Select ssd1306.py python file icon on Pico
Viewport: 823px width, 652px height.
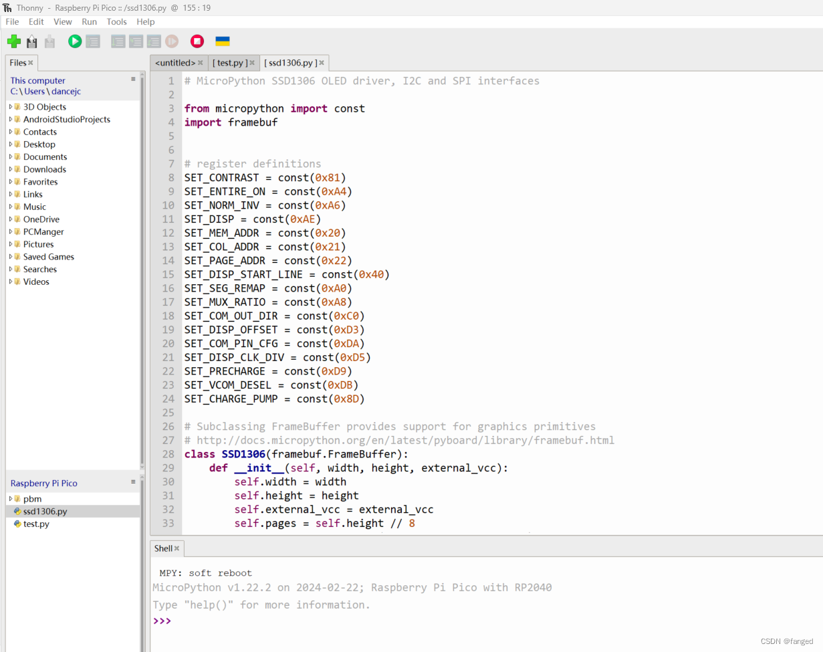pos(17,511)
